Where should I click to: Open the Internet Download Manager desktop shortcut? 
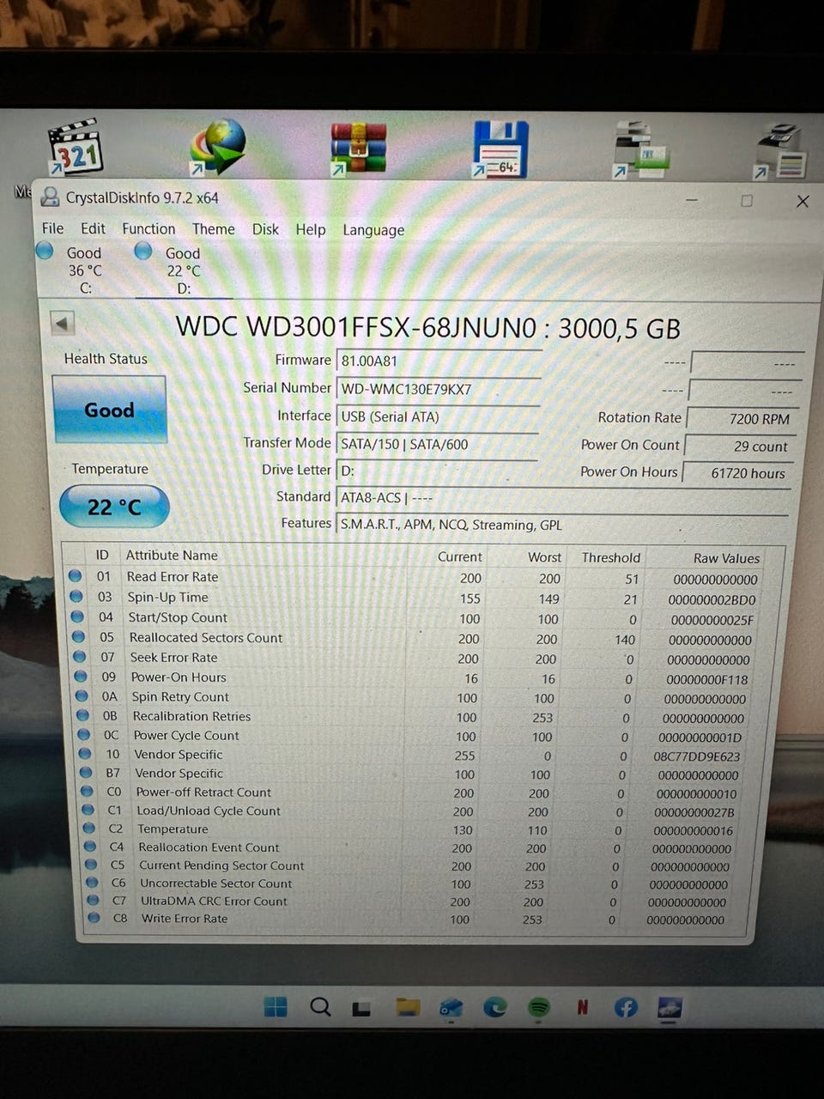tap(217, 148)
